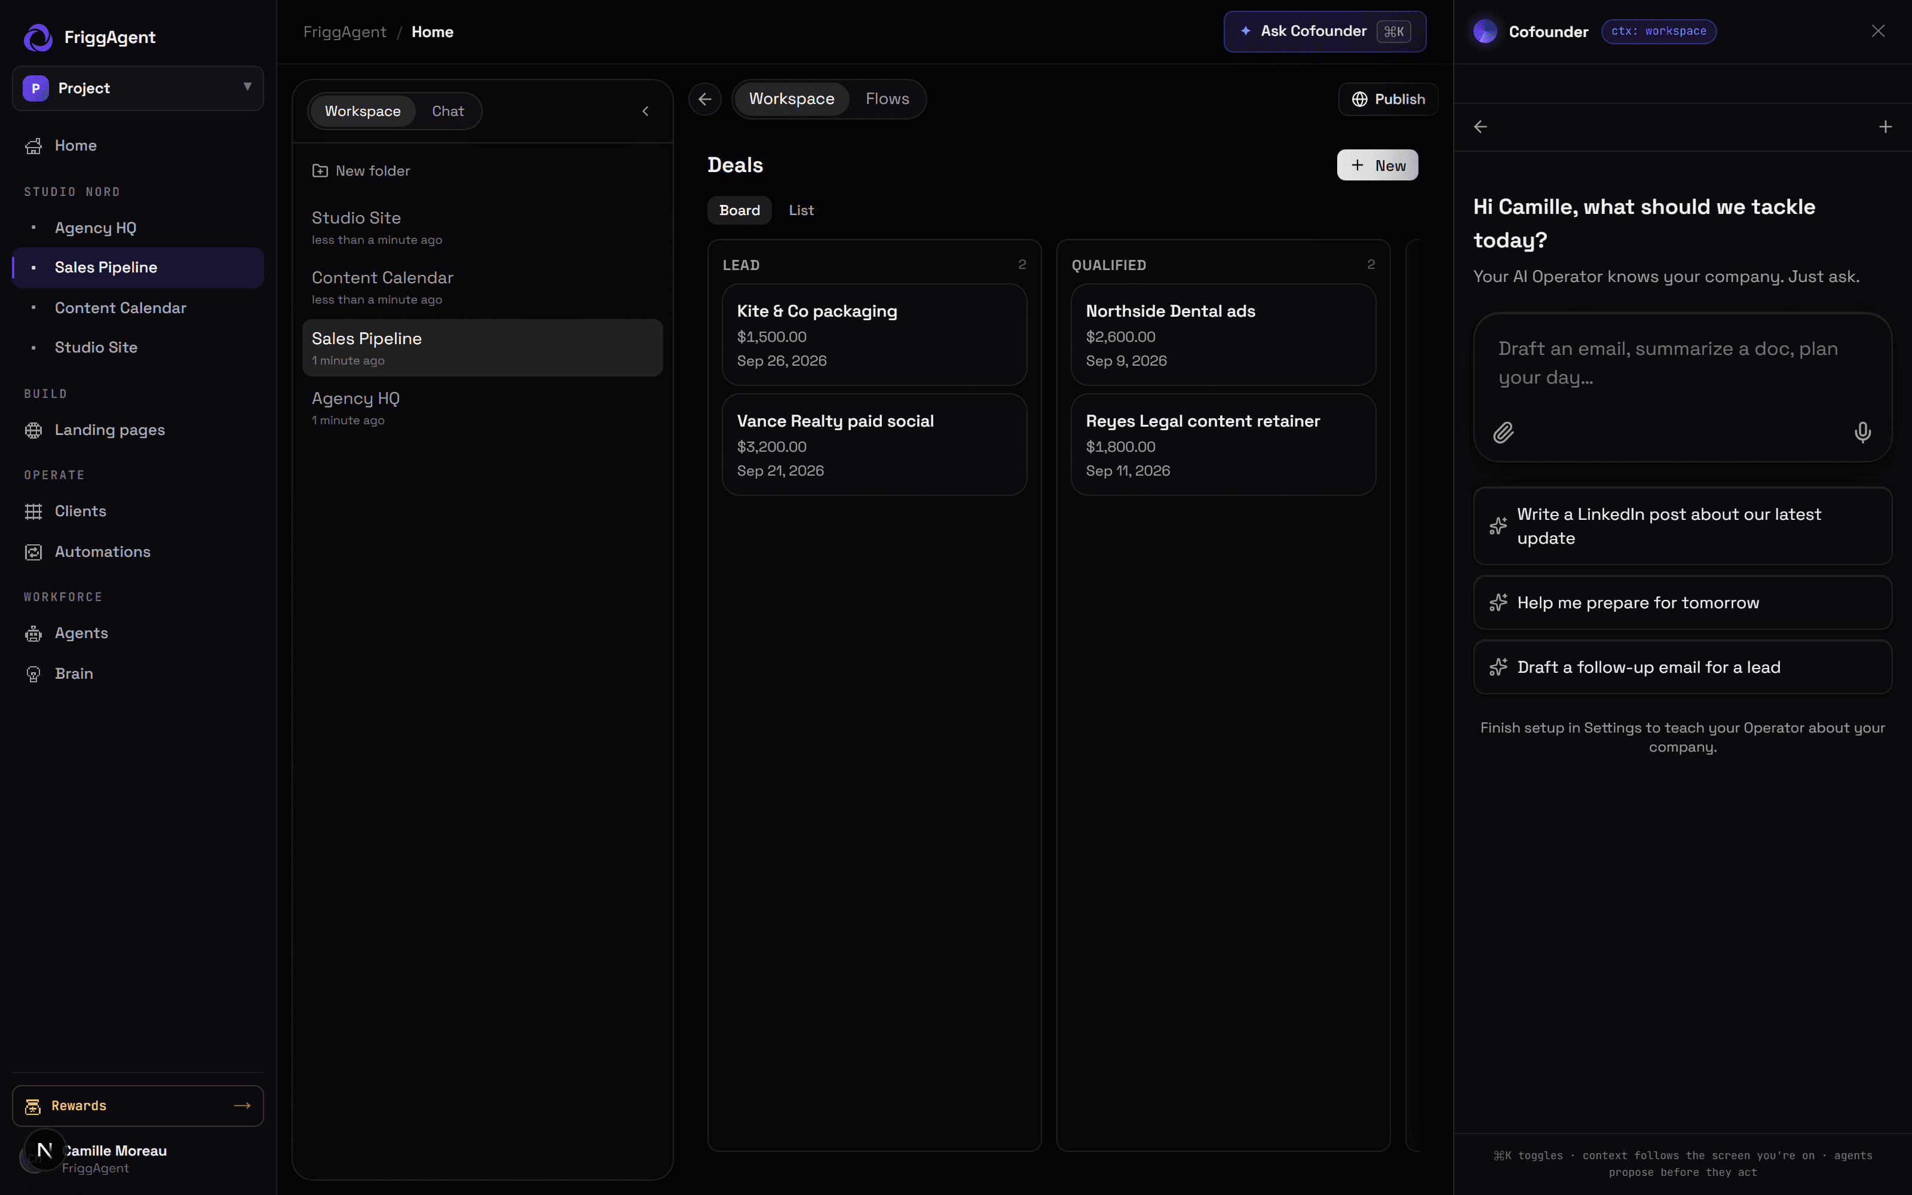
Task: Collapse the workspace file panel chevron
Action: pyautogui.click(x=645, y=112)
